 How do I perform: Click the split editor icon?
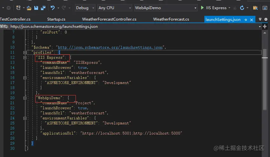coord(265,27)
